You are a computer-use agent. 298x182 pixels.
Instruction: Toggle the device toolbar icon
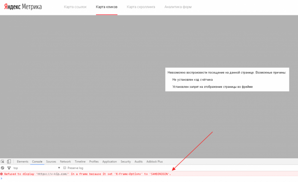9,162
